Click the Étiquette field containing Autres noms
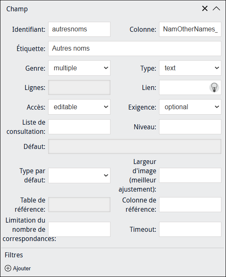 [135, 49]
